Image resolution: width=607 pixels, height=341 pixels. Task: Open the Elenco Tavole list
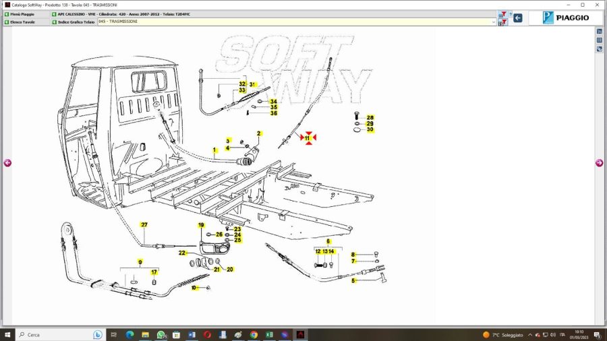click(x=24, y=22)
